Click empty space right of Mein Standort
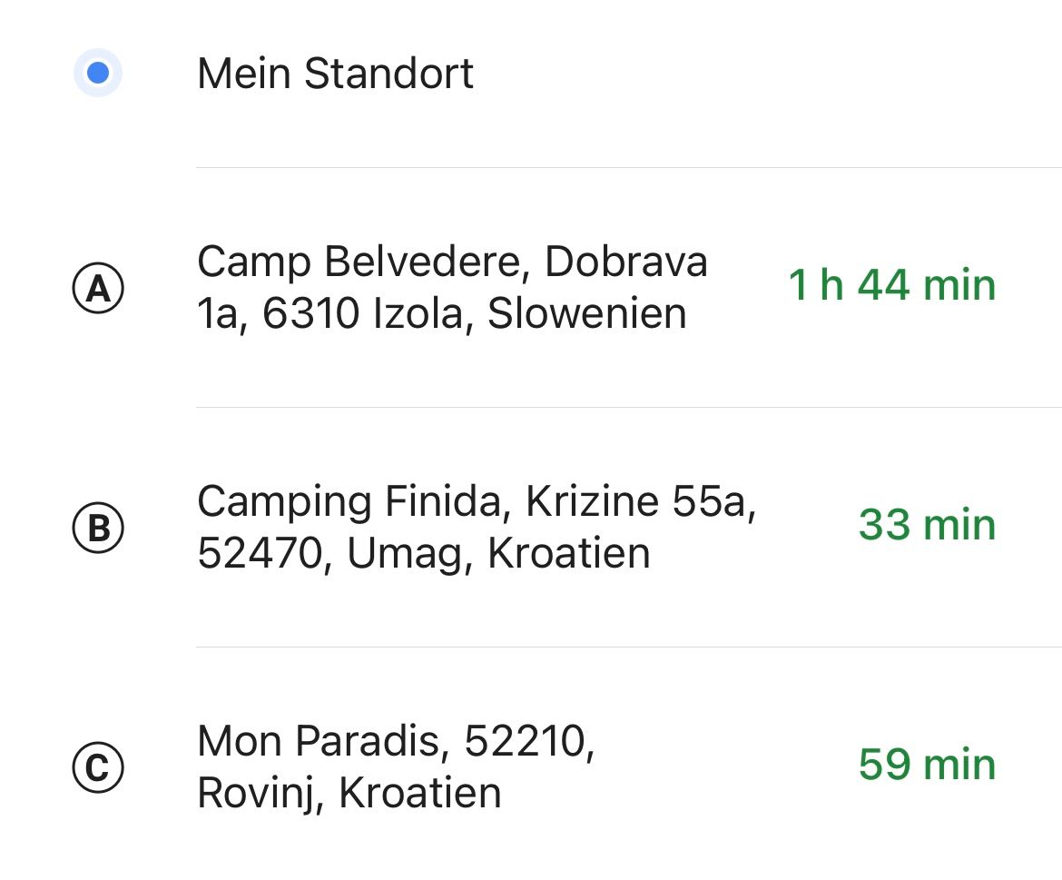 coord(772,74)
